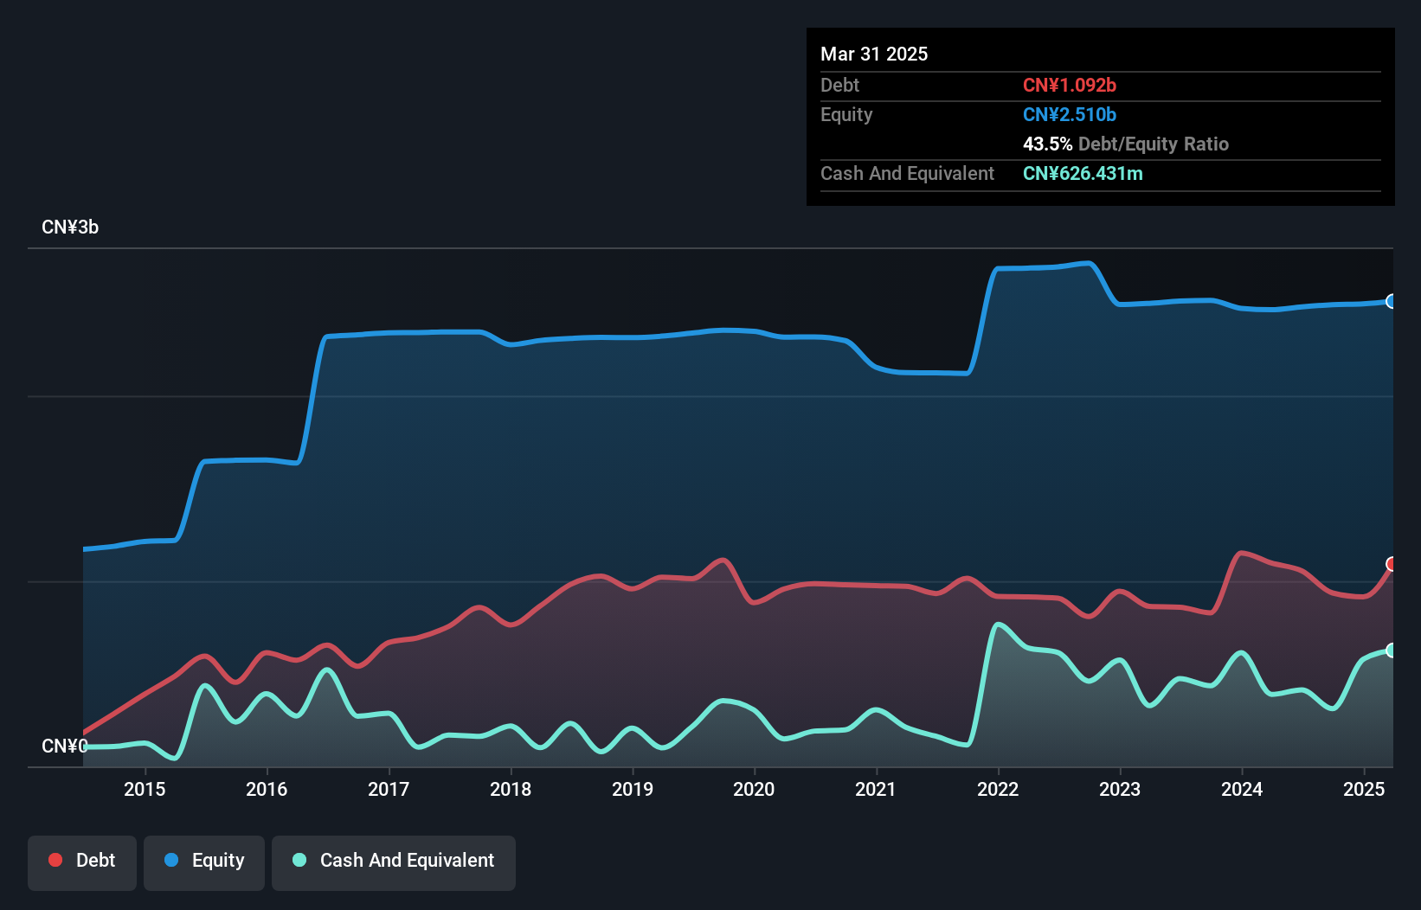
Task: Click the blue Equity endpoint marker
Action: point(1392,301)
